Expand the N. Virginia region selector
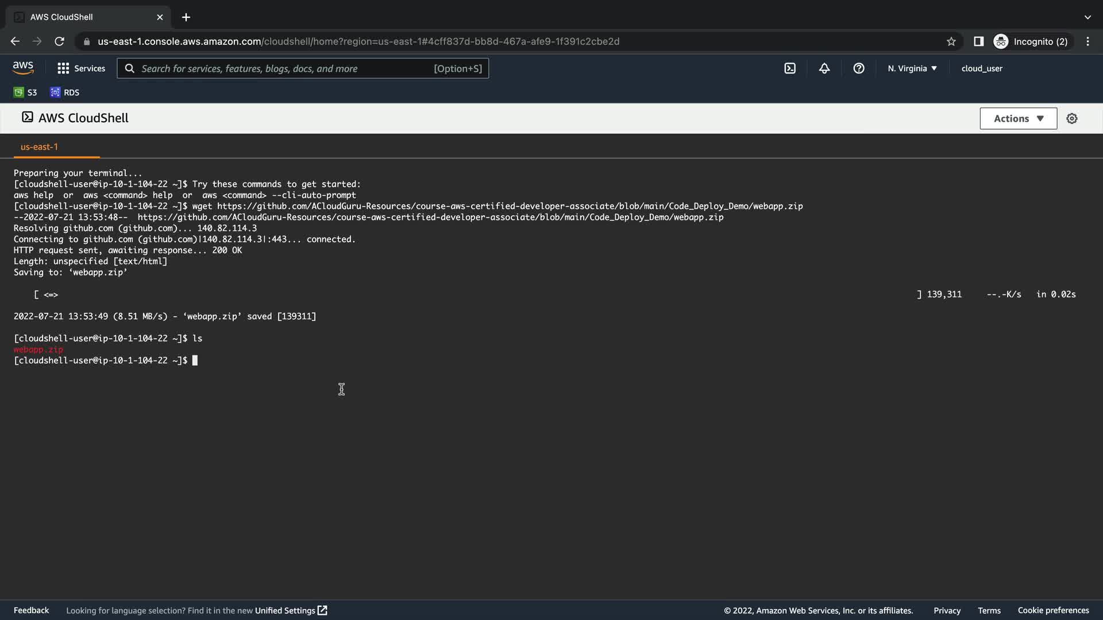1103x620 pixels. click(912, 68)
